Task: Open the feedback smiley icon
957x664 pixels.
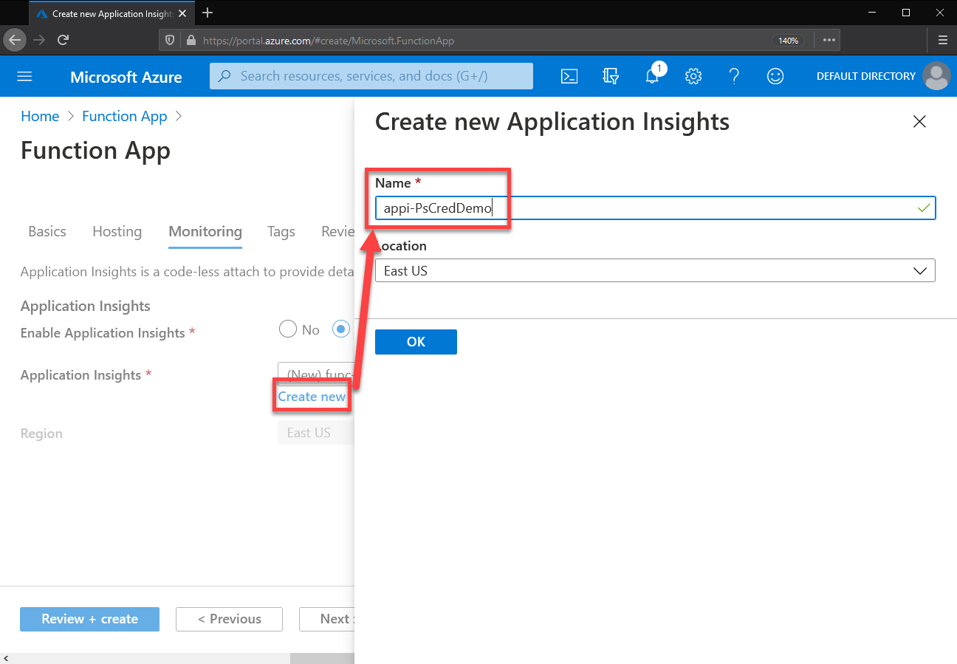Action: point(775,76)
